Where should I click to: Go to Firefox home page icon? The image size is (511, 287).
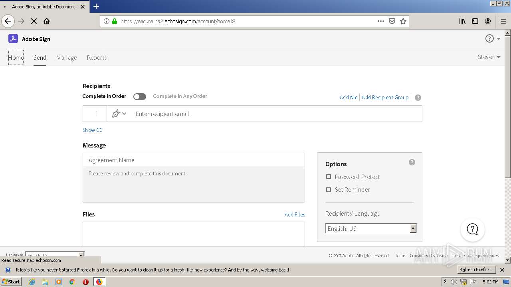pos(47,21)
